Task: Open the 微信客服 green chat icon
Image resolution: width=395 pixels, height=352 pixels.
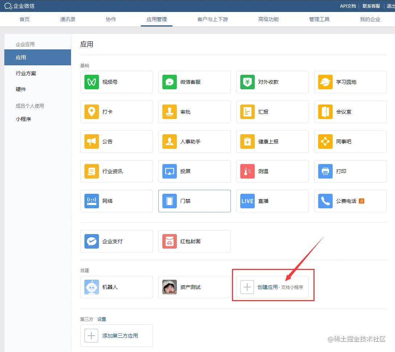Action: [170, 82]
